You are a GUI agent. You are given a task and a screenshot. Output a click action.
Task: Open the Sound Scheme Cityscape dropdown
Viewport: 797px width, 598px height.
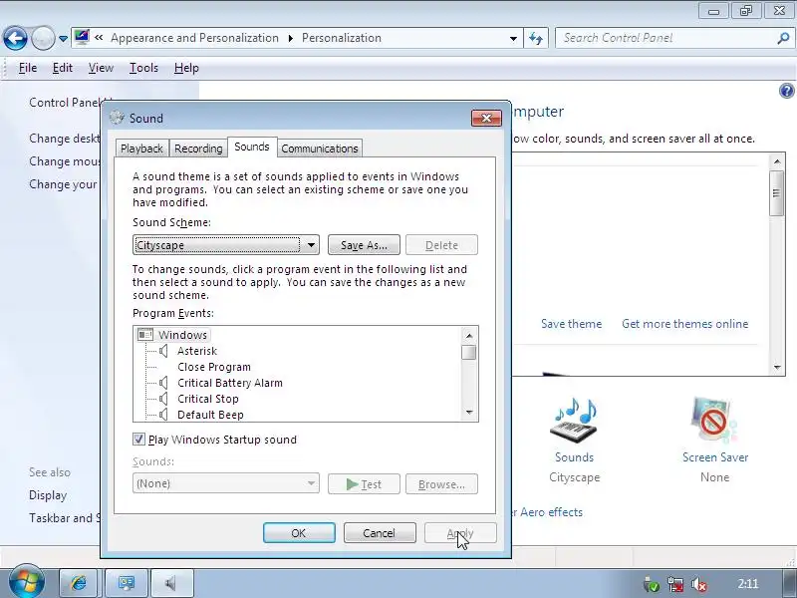tap(226, 245)
